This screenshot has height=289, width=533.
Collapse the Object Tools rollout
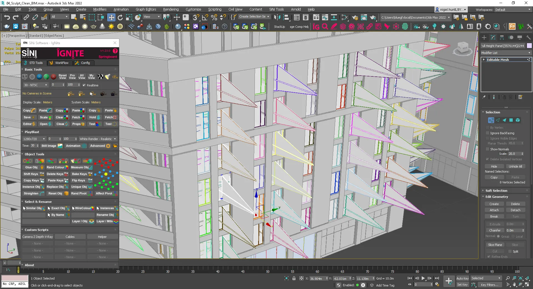coord(34,154)
